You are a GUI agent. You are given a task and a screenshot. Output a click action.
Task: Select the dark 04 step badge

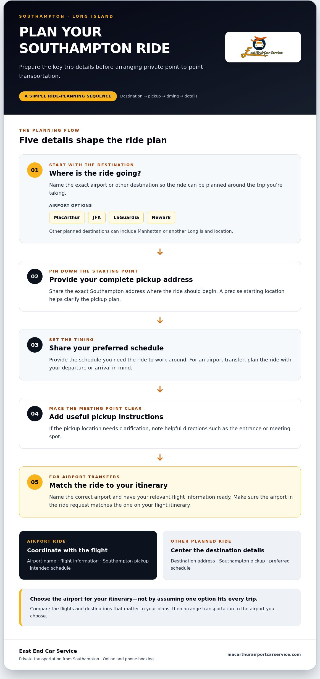[x=35, y=414]
